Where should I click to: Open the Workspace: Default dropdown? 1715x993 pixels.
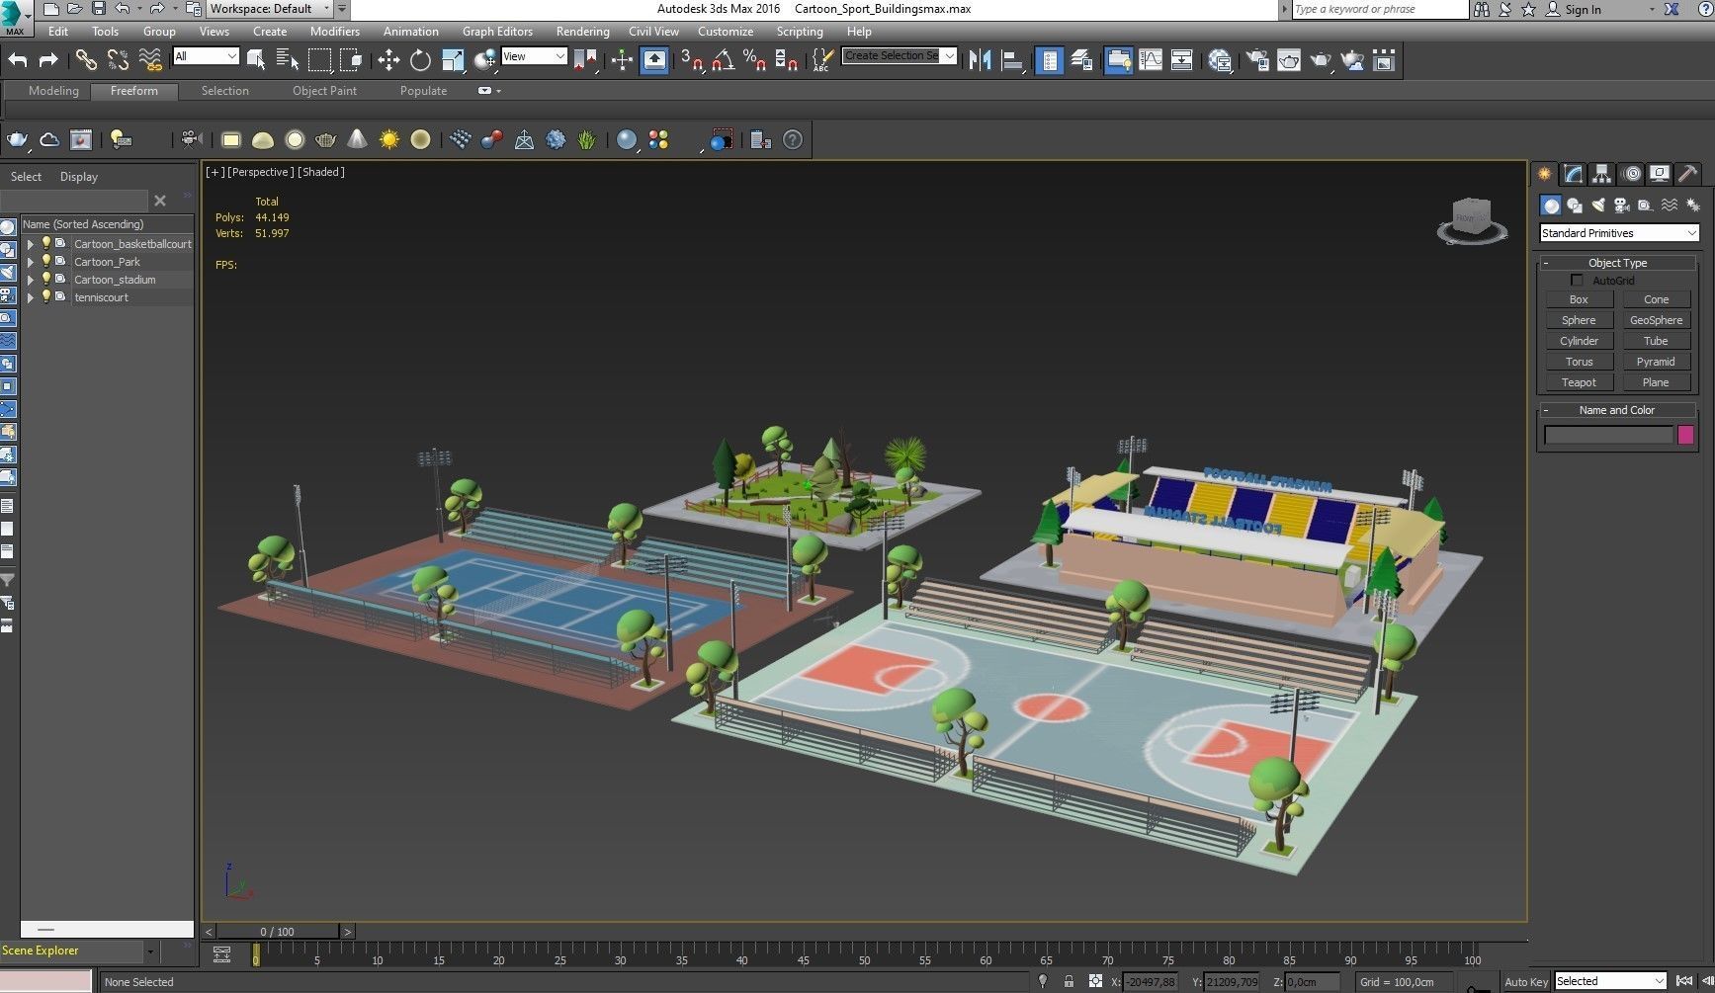[x=270, y=9]
